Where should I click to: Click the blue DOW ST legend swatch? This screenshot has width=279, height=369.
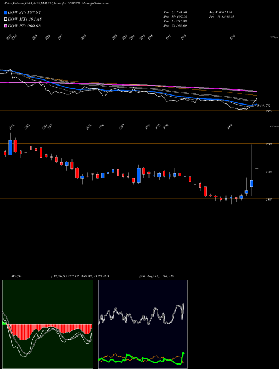coord(6,12)
